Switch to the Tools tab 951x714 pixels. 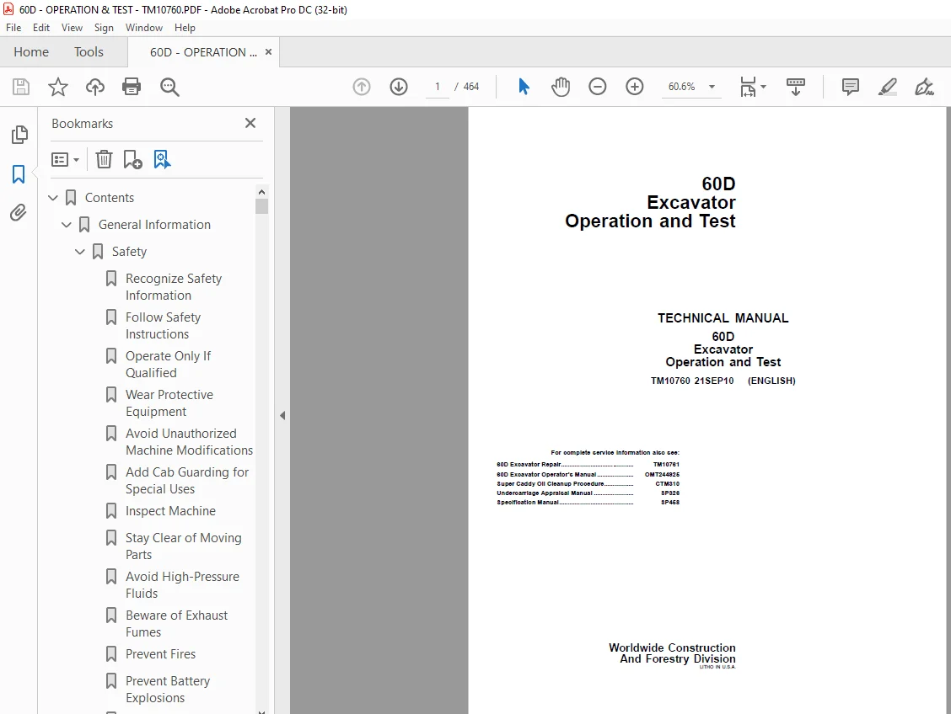[x=89, y=52]
